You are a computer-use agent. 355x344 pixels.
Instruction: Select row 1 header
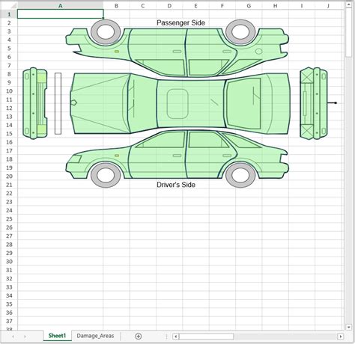pos(9,14)
